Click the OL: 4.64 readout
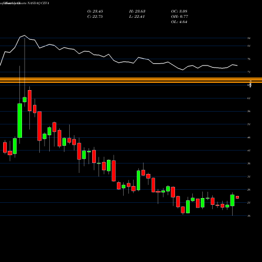This screenshot has height=262, width=262. [179, 22]
